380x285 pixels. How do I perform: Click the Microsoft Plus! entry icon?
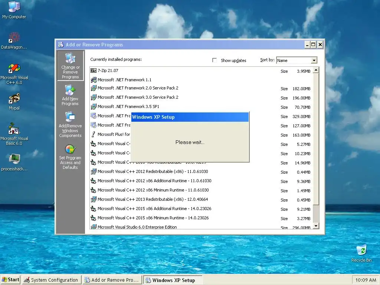click(93, 134)
